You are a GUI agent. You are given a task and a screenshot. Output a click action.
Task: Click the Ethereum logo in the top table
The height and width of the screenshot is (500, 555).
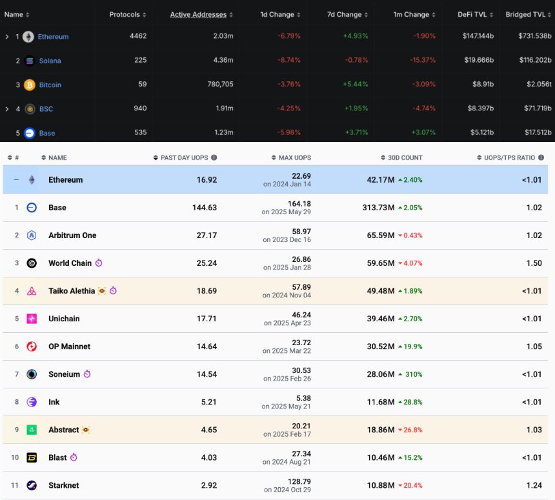[28, 36]
